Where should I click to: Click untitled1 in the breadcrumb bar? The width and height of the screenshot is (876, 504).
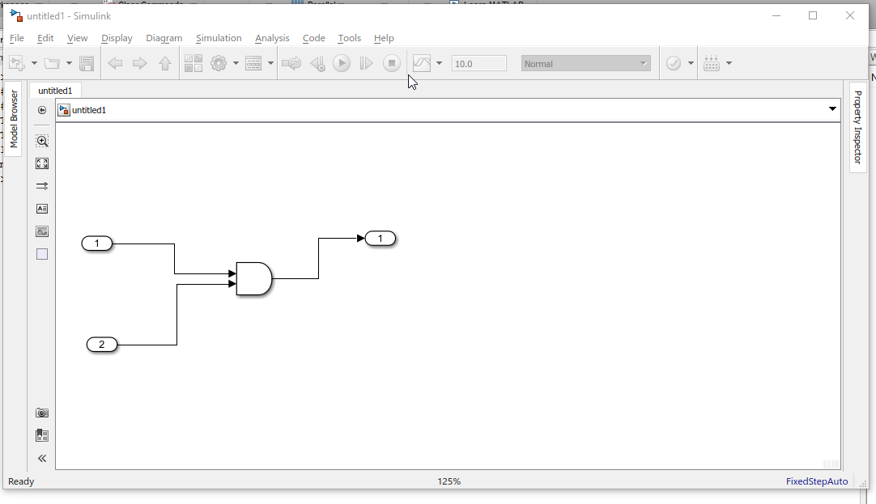click(89, 110)
